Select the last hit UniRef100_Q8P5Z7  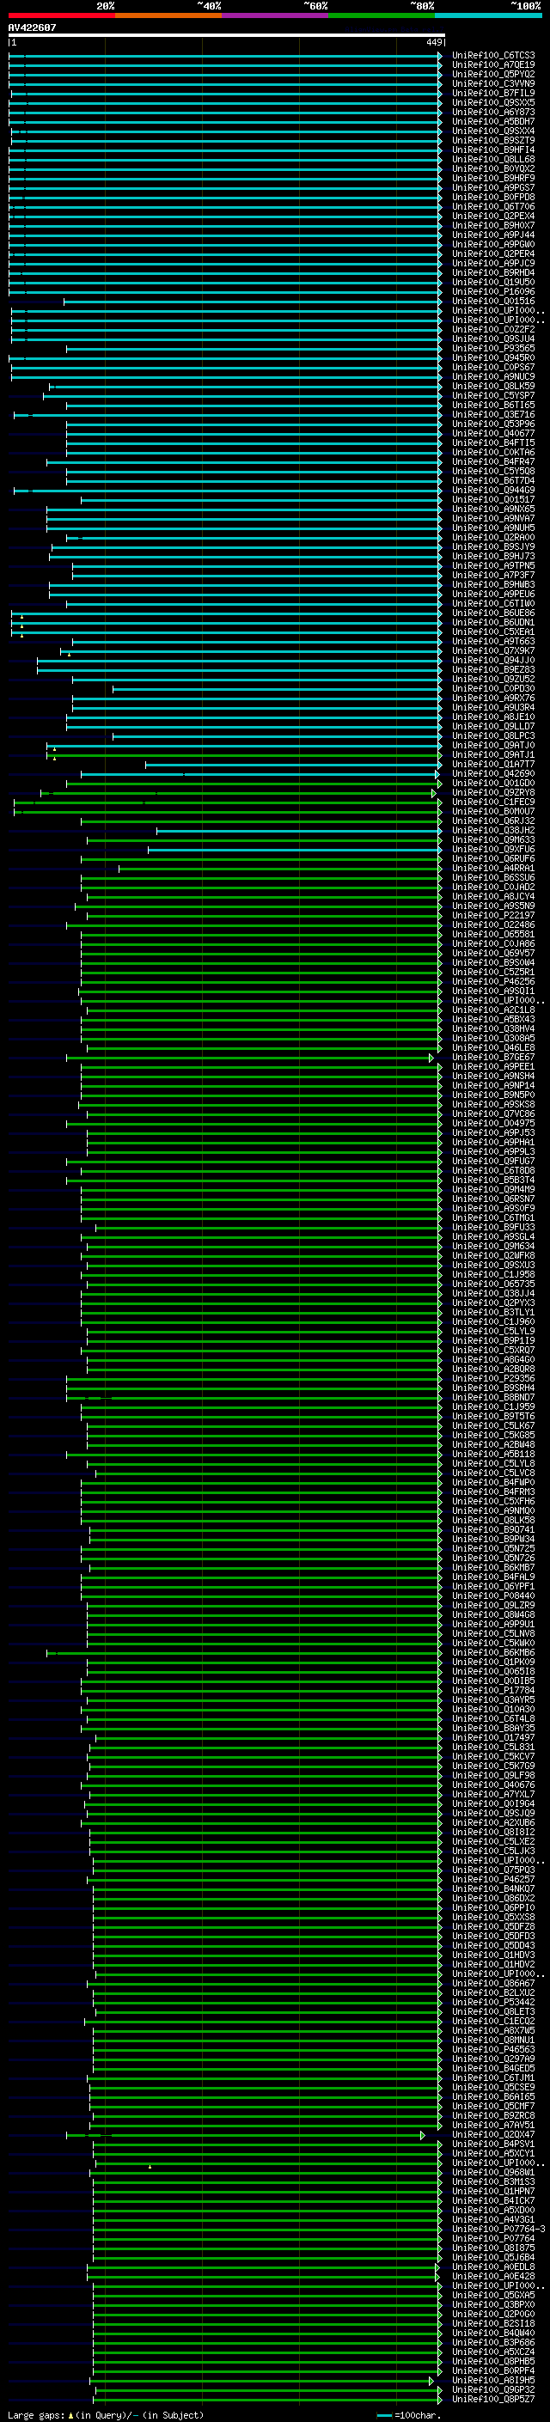click(492, 2399)
